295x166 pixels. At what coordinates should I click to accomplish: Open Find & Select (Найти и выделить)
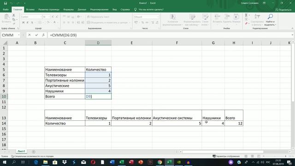tap(270, 19)
